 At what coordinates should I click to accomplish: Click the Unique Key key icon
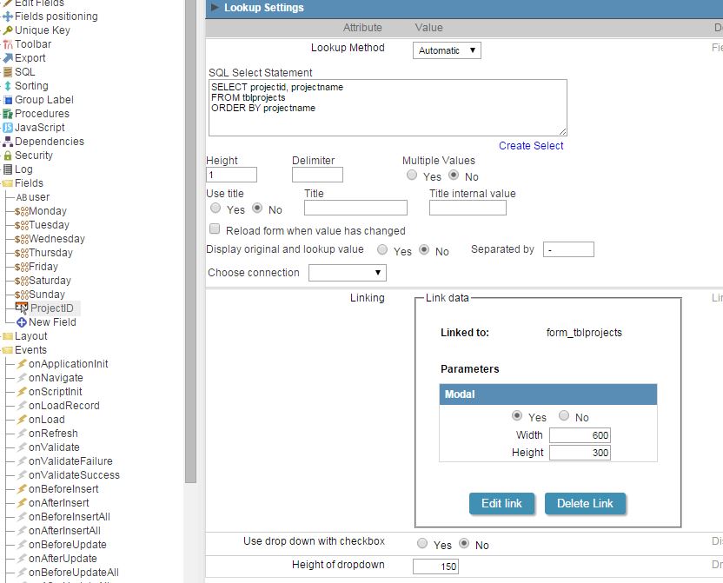click(7, 30)
